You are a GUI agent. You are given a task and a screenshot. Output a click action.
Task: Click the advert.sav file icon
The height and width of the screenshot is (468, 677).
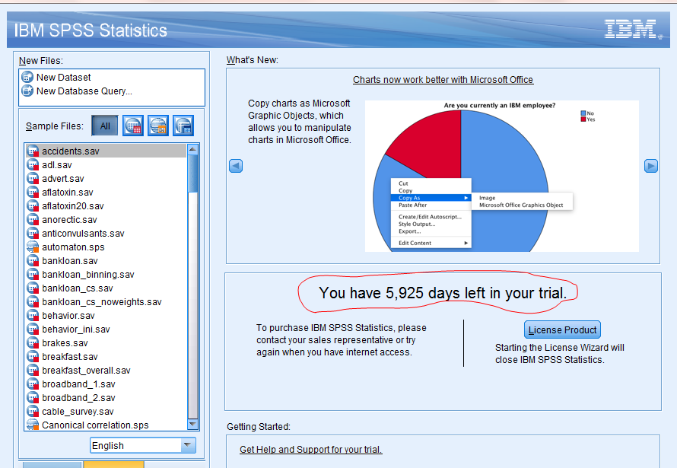click(x=33, y=179)
